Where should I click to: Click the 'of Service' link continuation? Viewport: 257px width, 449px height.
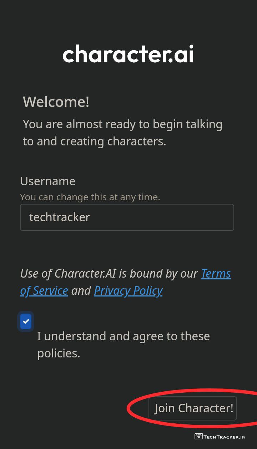pos(44,291)
